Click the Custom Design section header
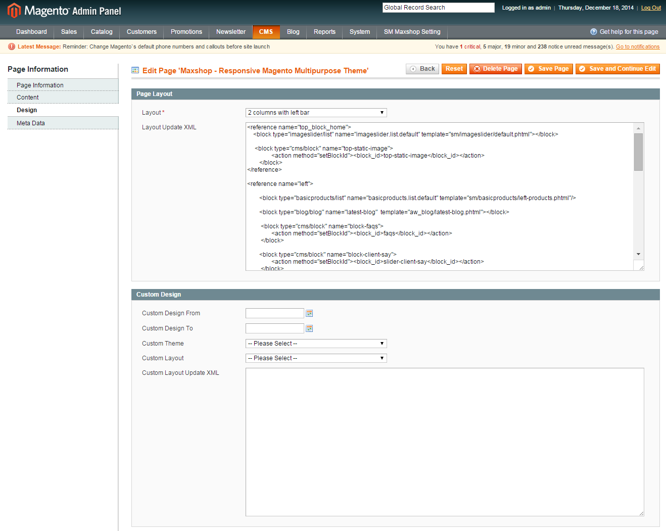This screenshot has height=531, width=666. (396, 295)
